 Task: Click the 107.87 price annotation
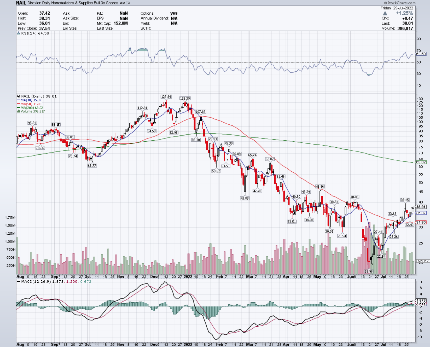click(201, 112)
